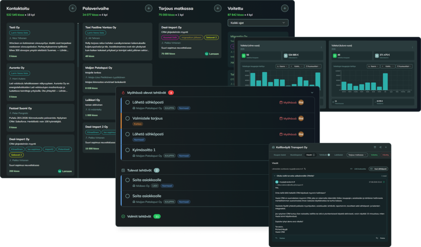Click the Larsson avatar on the Kontaktoitu Deal-Import card
This screenshot has width=421, height=247.
60,171
